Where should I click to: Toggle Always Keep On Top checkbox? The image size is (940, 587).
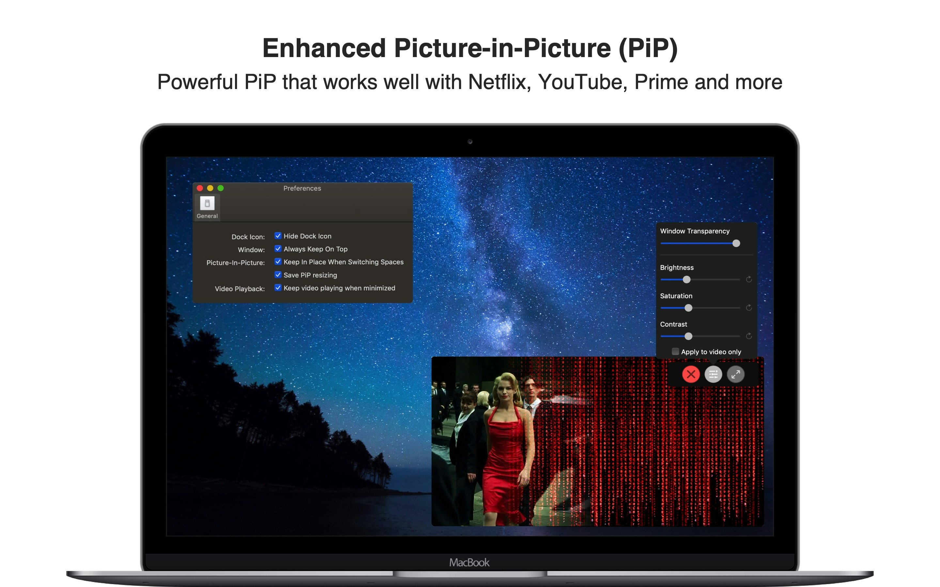pos(278,248)
